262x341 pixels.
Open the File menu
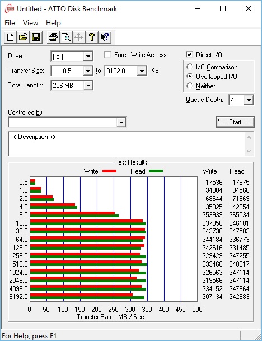(10, 23)
